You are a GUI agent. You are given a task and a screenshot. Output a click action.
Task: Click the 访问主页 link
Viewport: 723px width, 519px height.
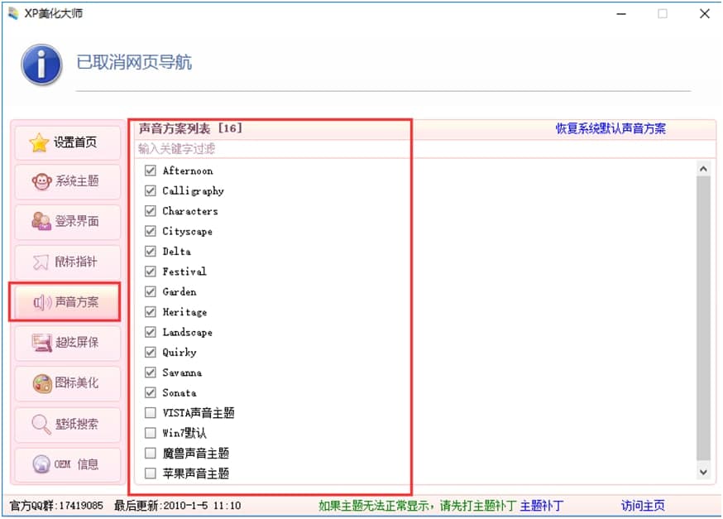click(x=643, y=506)
